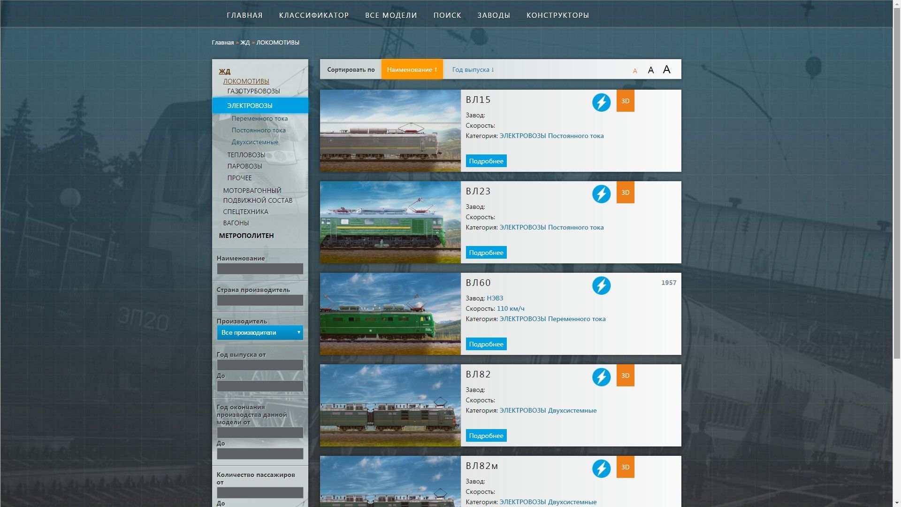
Task: Click the 1957 year label
Action: tap(669, 283)
